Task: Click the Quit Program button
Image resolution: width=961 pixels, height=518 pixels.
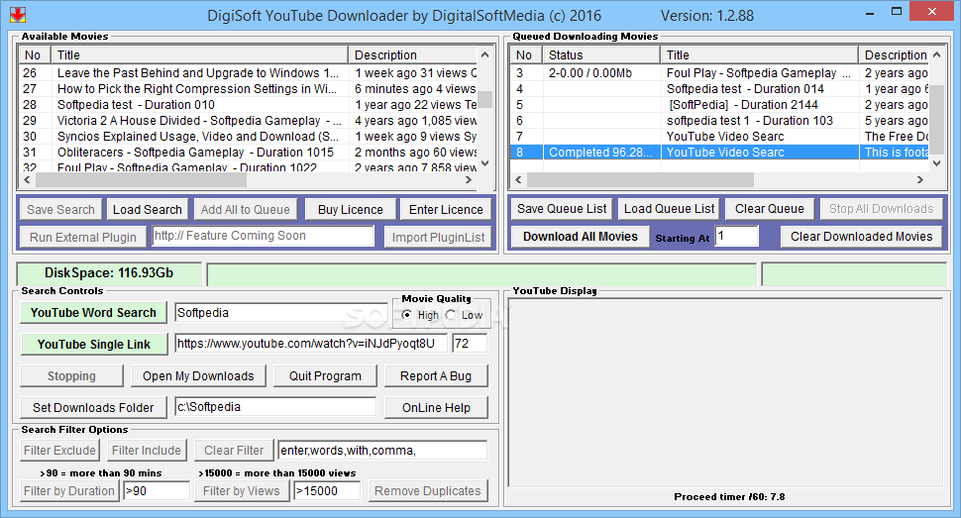Action: click(x=325, y=376)
